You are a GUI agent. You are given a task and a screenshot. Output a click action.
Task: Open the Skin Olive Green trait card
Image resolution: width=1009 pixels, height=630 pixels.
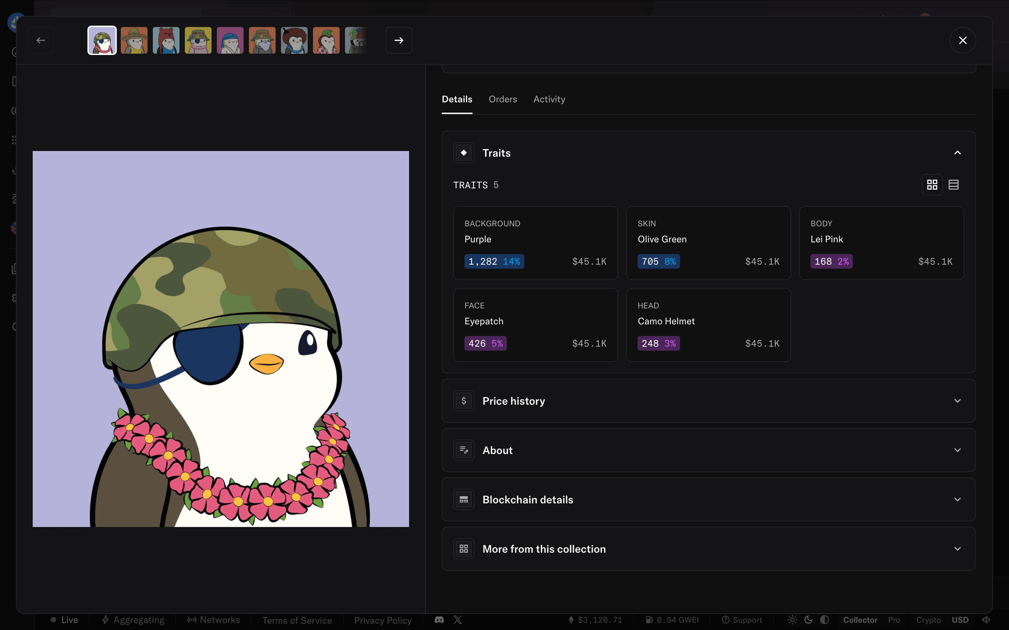[708, 243]
